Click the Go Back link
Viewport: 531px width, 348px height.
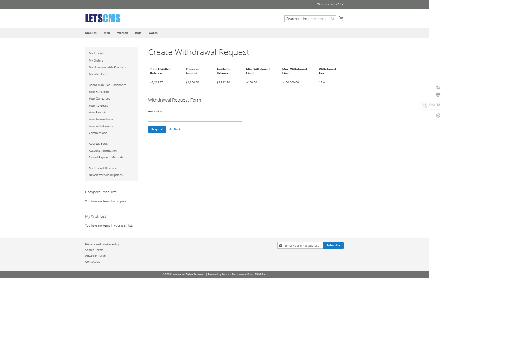point(175,129)
